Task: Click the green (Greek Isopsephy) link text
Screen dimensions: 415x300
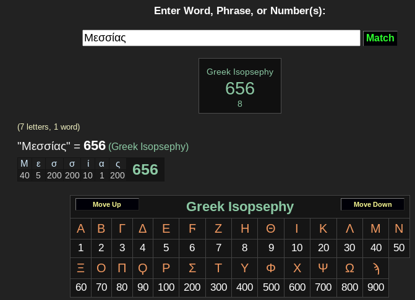Action: pos(148,147)
